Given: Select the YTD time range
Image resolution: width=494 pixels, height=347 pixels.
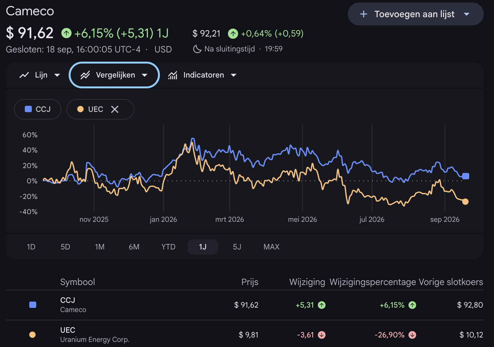Looking at the screenshot, I should [x=168, y=247].
